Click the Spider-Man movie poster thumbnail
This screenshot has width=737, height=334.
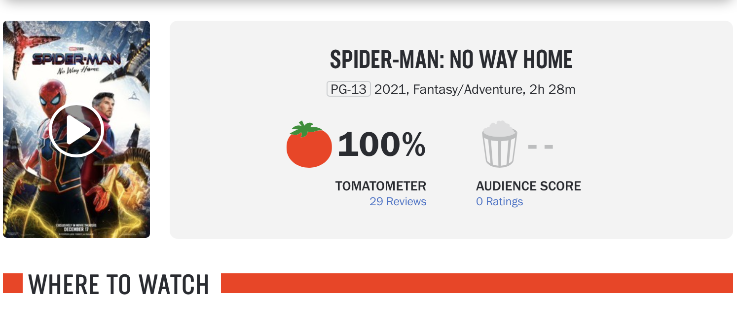76,129
